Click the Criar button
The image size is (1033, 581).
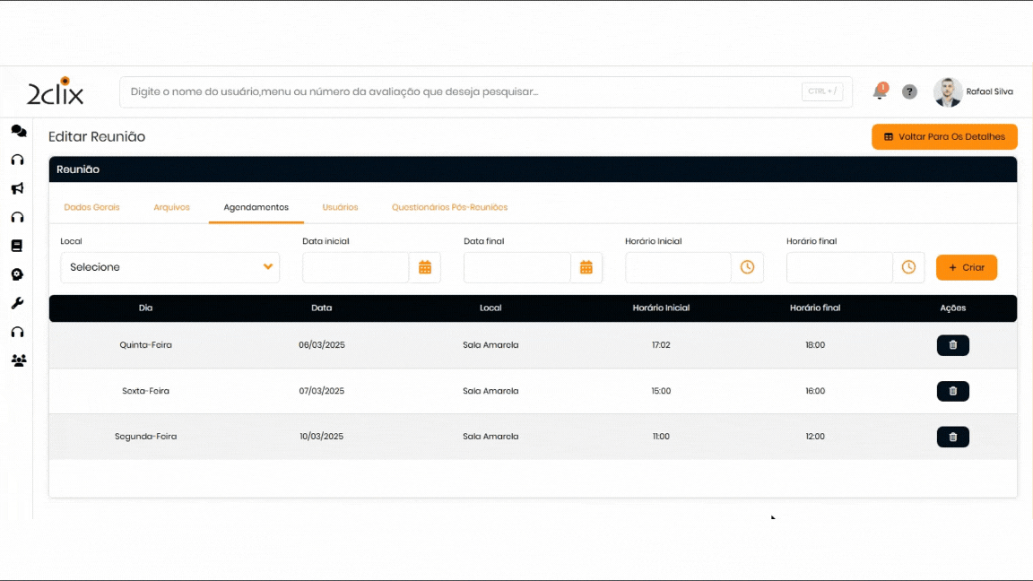tap(966, 267)
